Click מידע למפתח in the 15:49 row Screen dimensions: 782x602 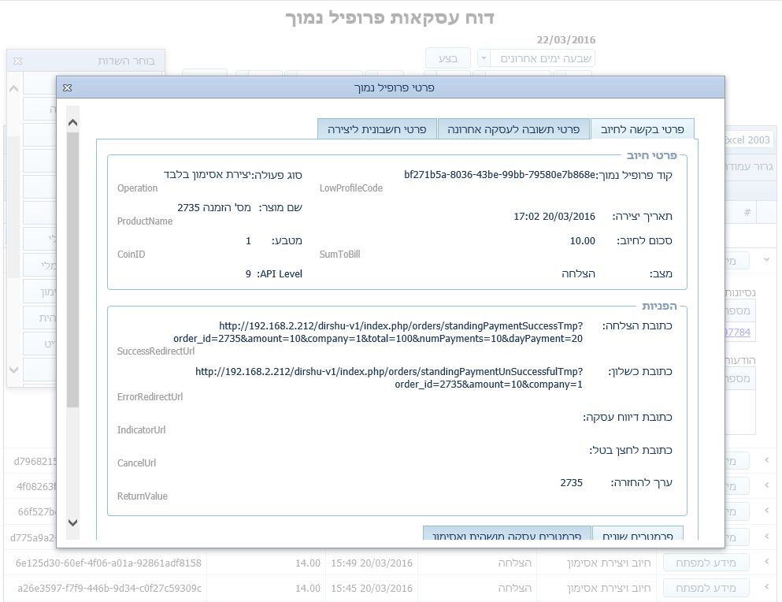pyautogui.click(x=706, y=563)
